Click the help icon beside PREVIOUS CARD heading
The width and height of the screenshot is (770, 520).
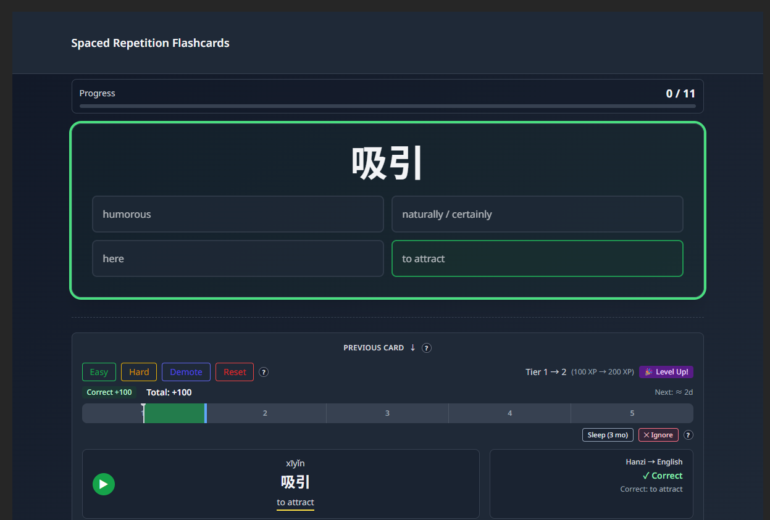coord(426,347)
